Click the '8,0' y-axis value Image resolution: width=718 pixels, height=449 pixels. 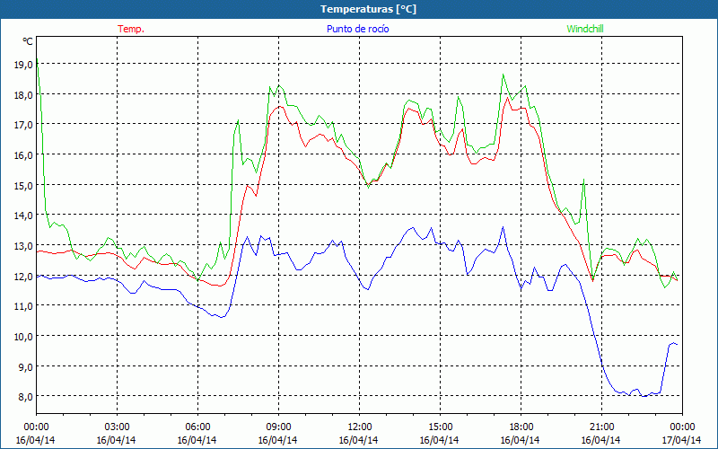[x=26, y=397]
